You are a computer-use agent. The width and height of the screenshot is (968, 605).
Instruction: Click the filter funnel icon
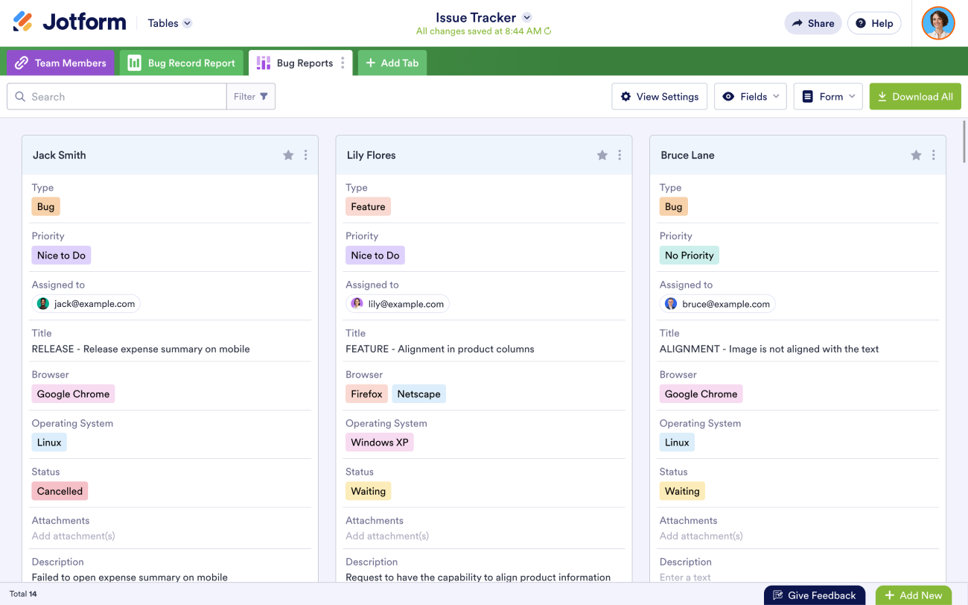[264, 96]
